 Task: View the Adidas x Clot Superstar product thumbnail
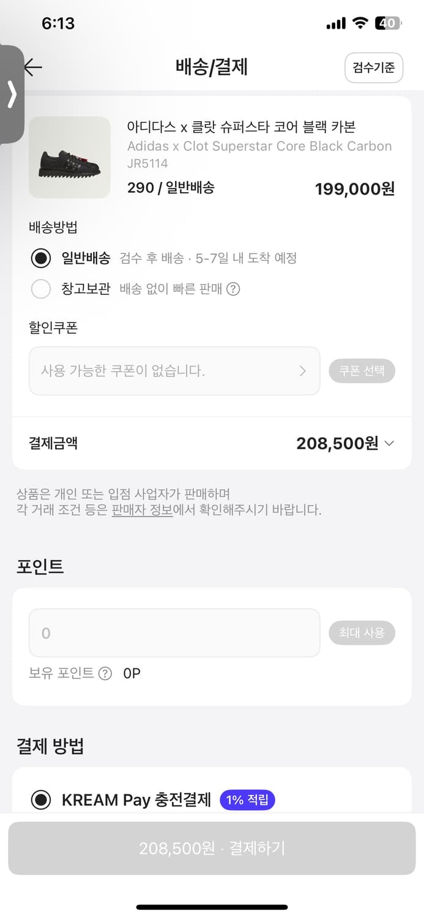(x=69, y=158)
